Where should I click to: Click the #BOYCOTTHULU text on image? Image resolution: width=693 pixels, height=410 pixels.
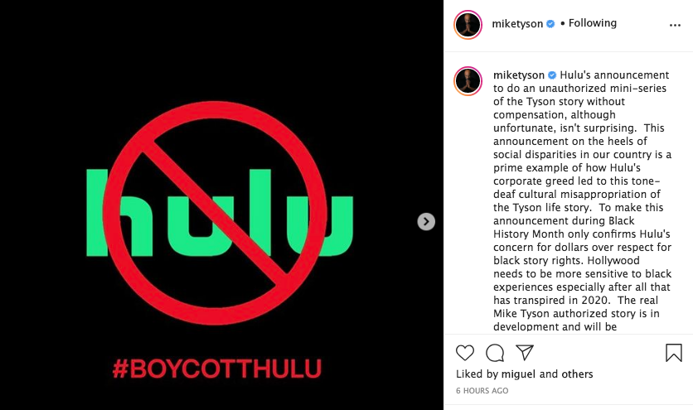216,369
